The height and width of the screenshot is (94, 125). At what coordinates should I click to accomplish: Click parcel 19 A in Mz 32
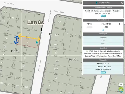click(58, 61)
